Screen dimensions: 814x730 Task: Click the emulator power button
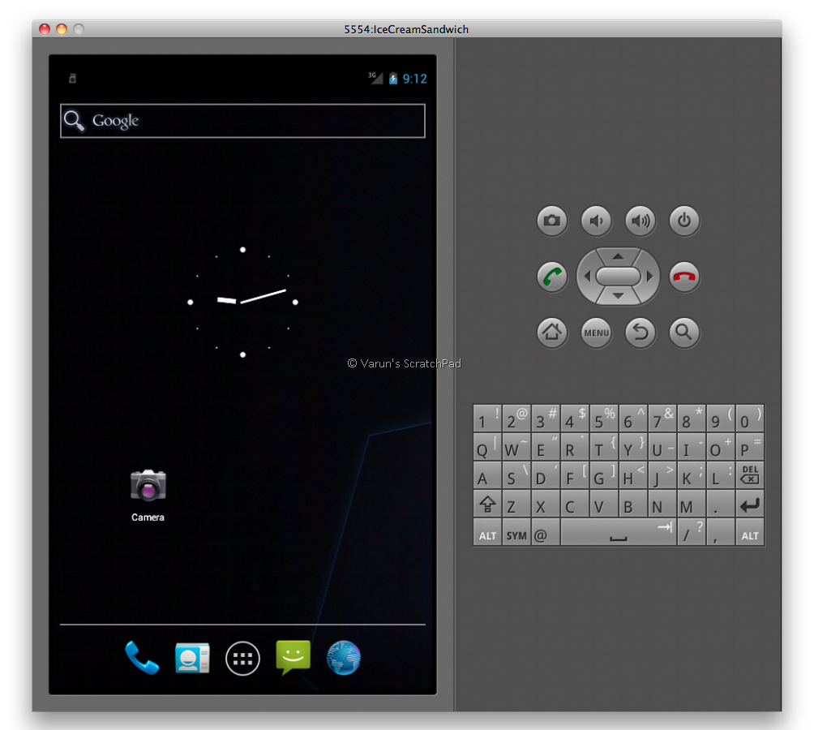684,221
